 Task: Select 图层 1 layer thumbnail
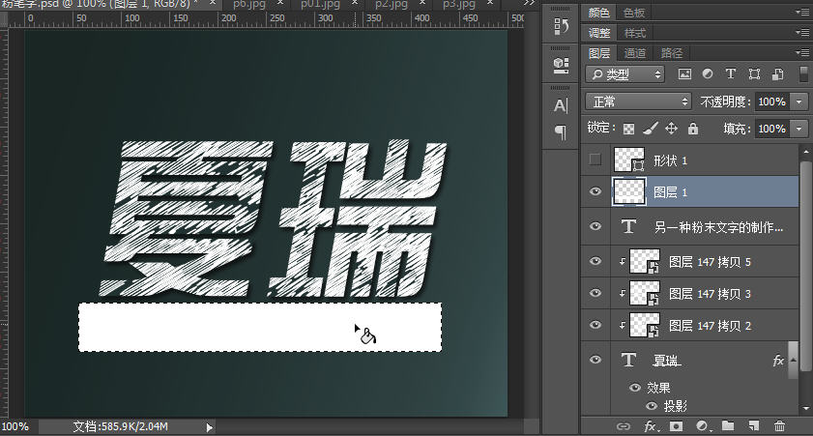tap(629, 191)
